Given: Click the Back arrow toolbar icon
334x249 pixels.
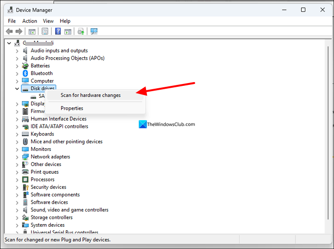Looking at the screenshot, I should tap(9, 31).
